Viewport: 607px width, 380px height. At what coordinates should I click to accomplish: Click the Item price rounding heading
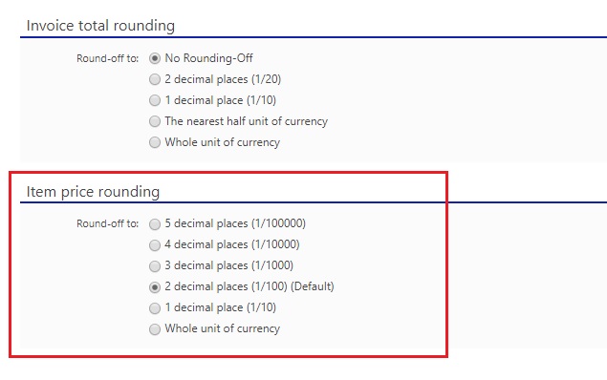(93, 192)
